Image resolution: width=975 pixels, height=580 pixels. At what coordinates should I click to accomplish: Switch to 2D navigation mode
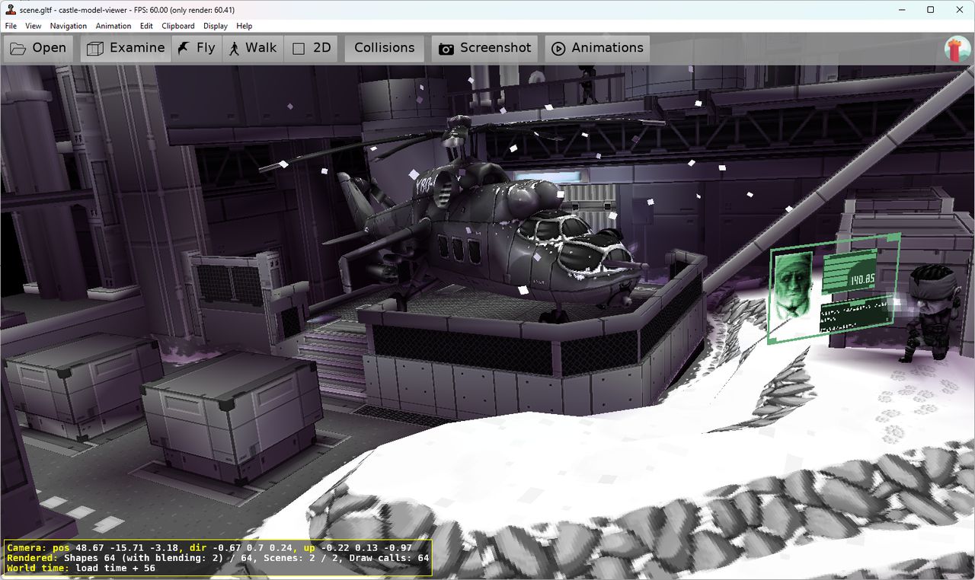click(x=312, y=48)
